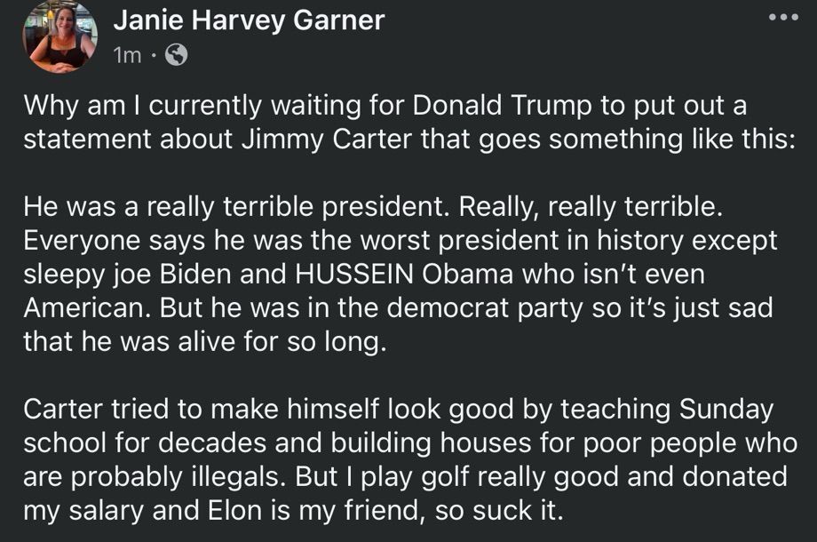
Task: Click the words 'Donald Trump' in the post
Action: click(503, 106)
